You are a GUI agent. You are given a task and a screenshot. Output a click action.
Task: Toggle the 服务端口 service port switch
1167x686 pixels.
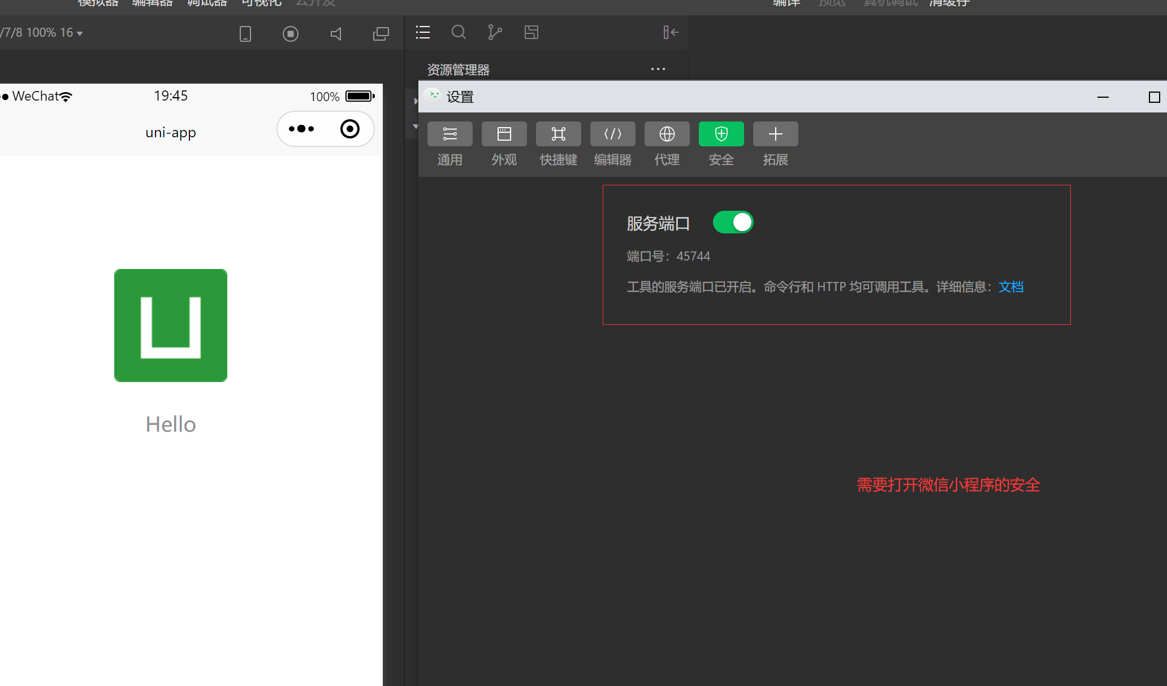point(733,222)
